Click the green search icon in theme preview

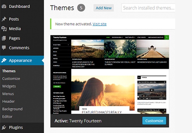click(167, 37)
